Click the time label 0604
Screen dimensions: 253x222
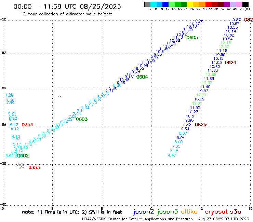coord(142,77)
